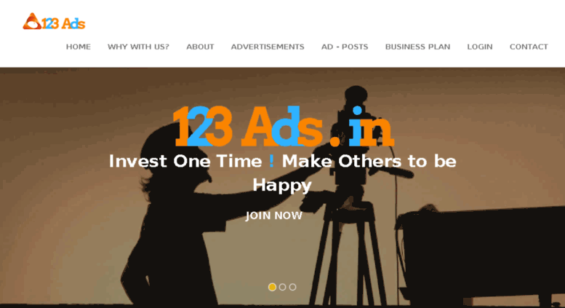Image resolution: width=565 pixels, height=308 pixels.
Task: Select ADVERTISEMENTS in the navigation bar
Action: point(268,47)
